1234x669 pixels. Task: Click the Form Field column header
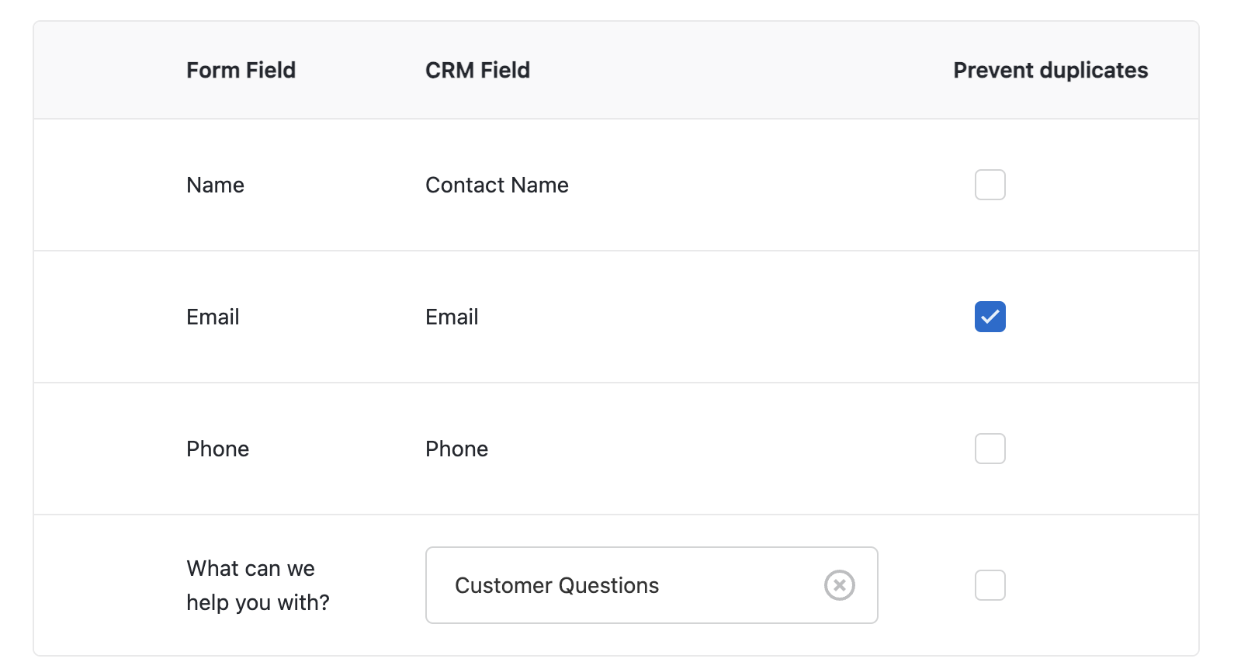click(x=241, y=71)
